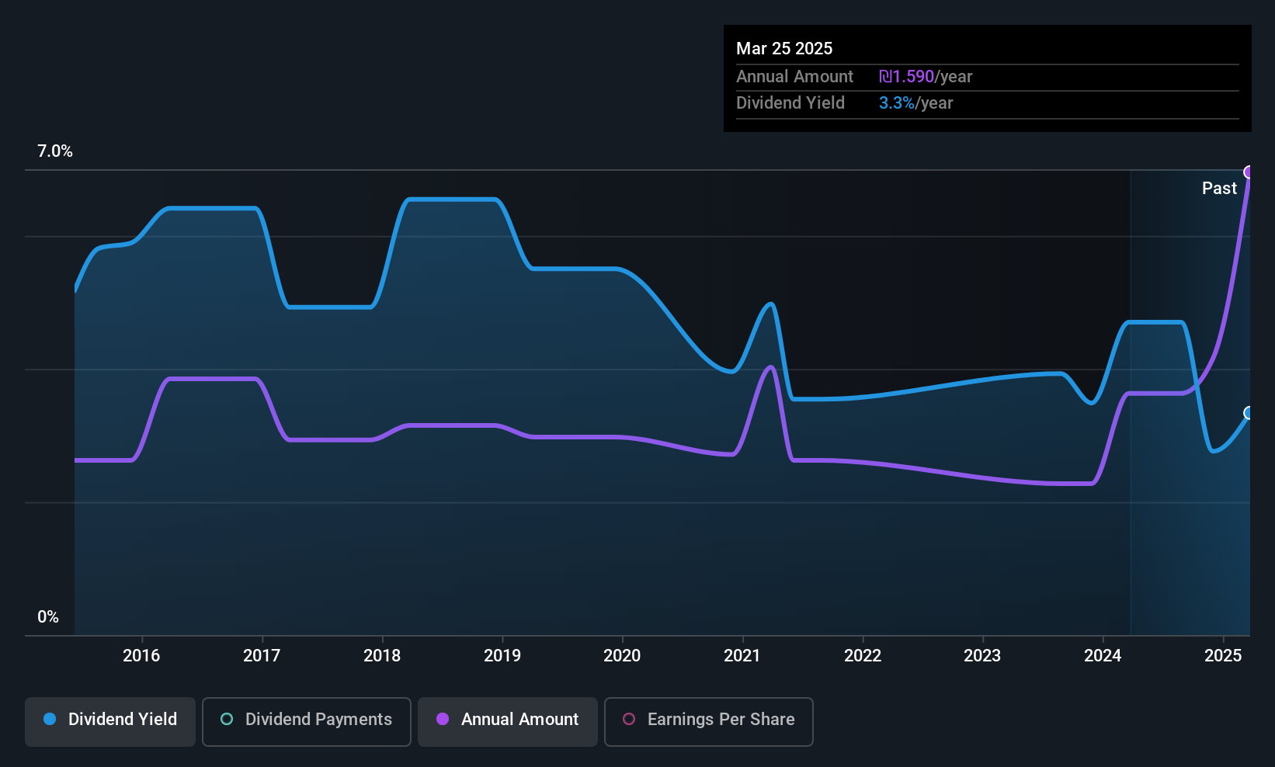Click the purple Annual Amount legend dot
The image size is (1275, 767).
pos(443,719)
